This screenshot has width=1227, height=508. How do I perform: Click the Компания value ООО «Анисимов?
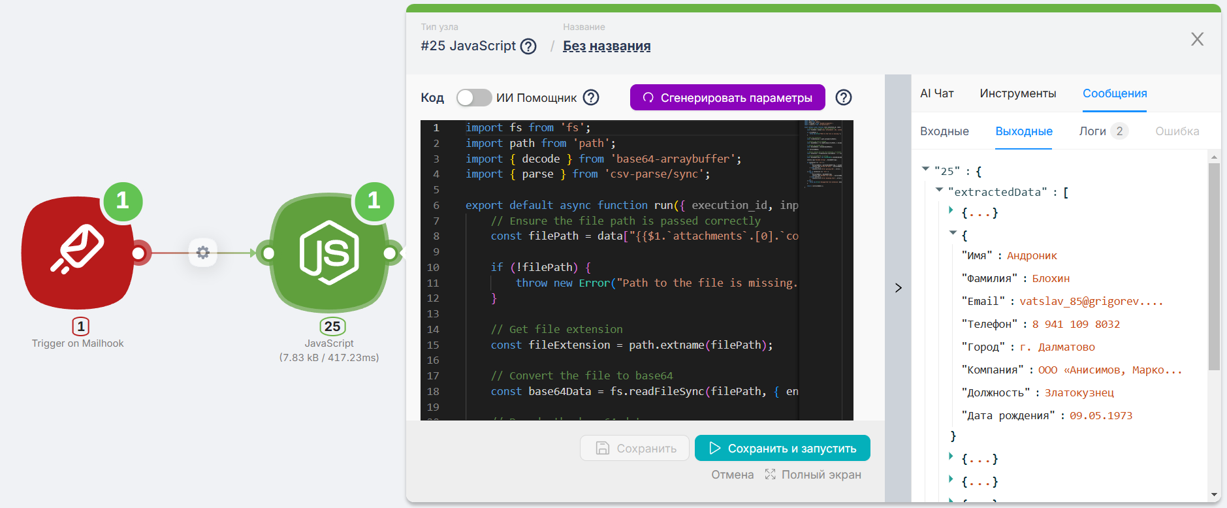1109,370
